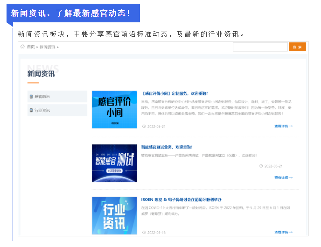Click the clock icon next to 2022-06-21 under 感官评价小间
This screenshot has height=247, width=321.
pos(144,126)
